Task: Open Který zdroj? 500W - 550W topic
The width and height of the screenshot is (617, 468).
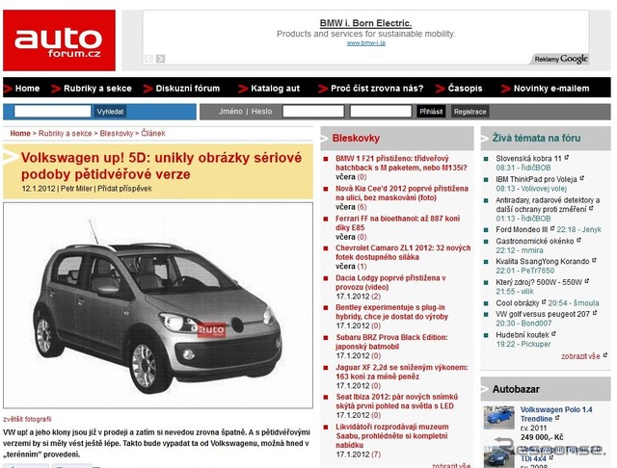Action: tap(539, 282)
